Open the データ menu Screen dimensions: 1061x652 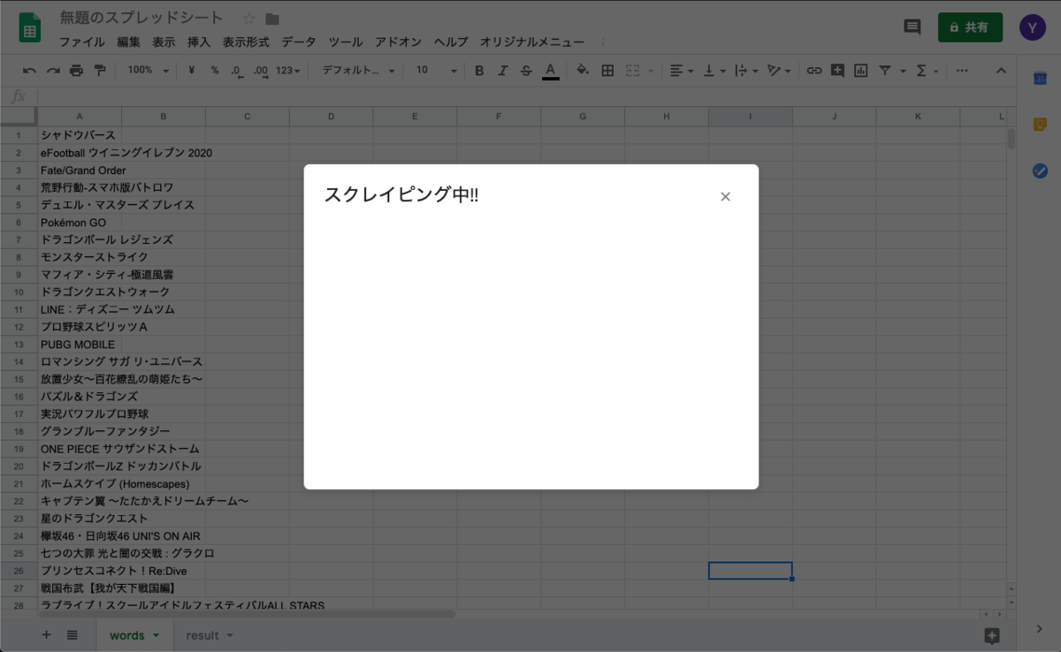pyautogui.click(x=299, y=42)
